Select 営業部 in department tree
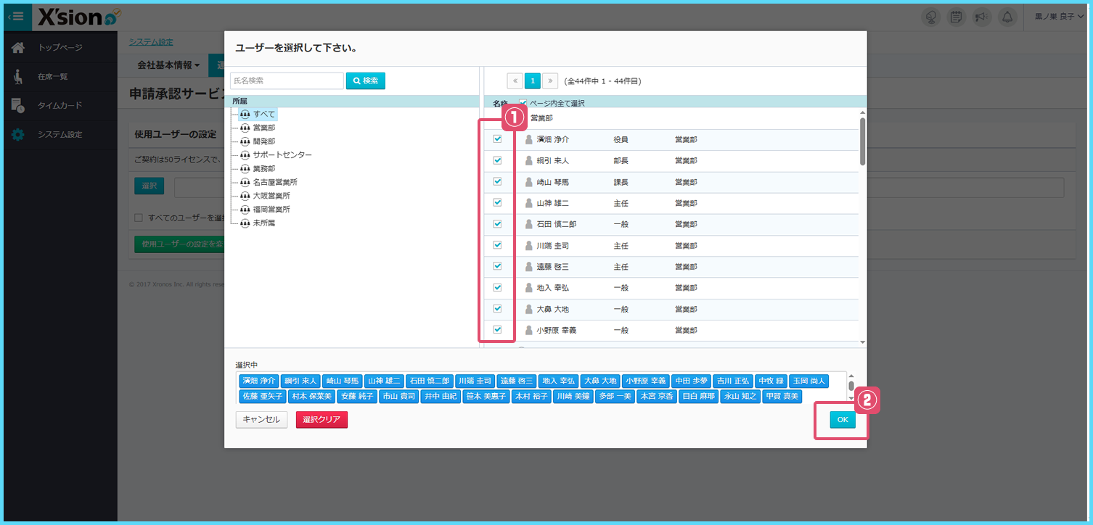Image resolution: width=1093 pixels, height=525 pixels. tap(263, 128)
